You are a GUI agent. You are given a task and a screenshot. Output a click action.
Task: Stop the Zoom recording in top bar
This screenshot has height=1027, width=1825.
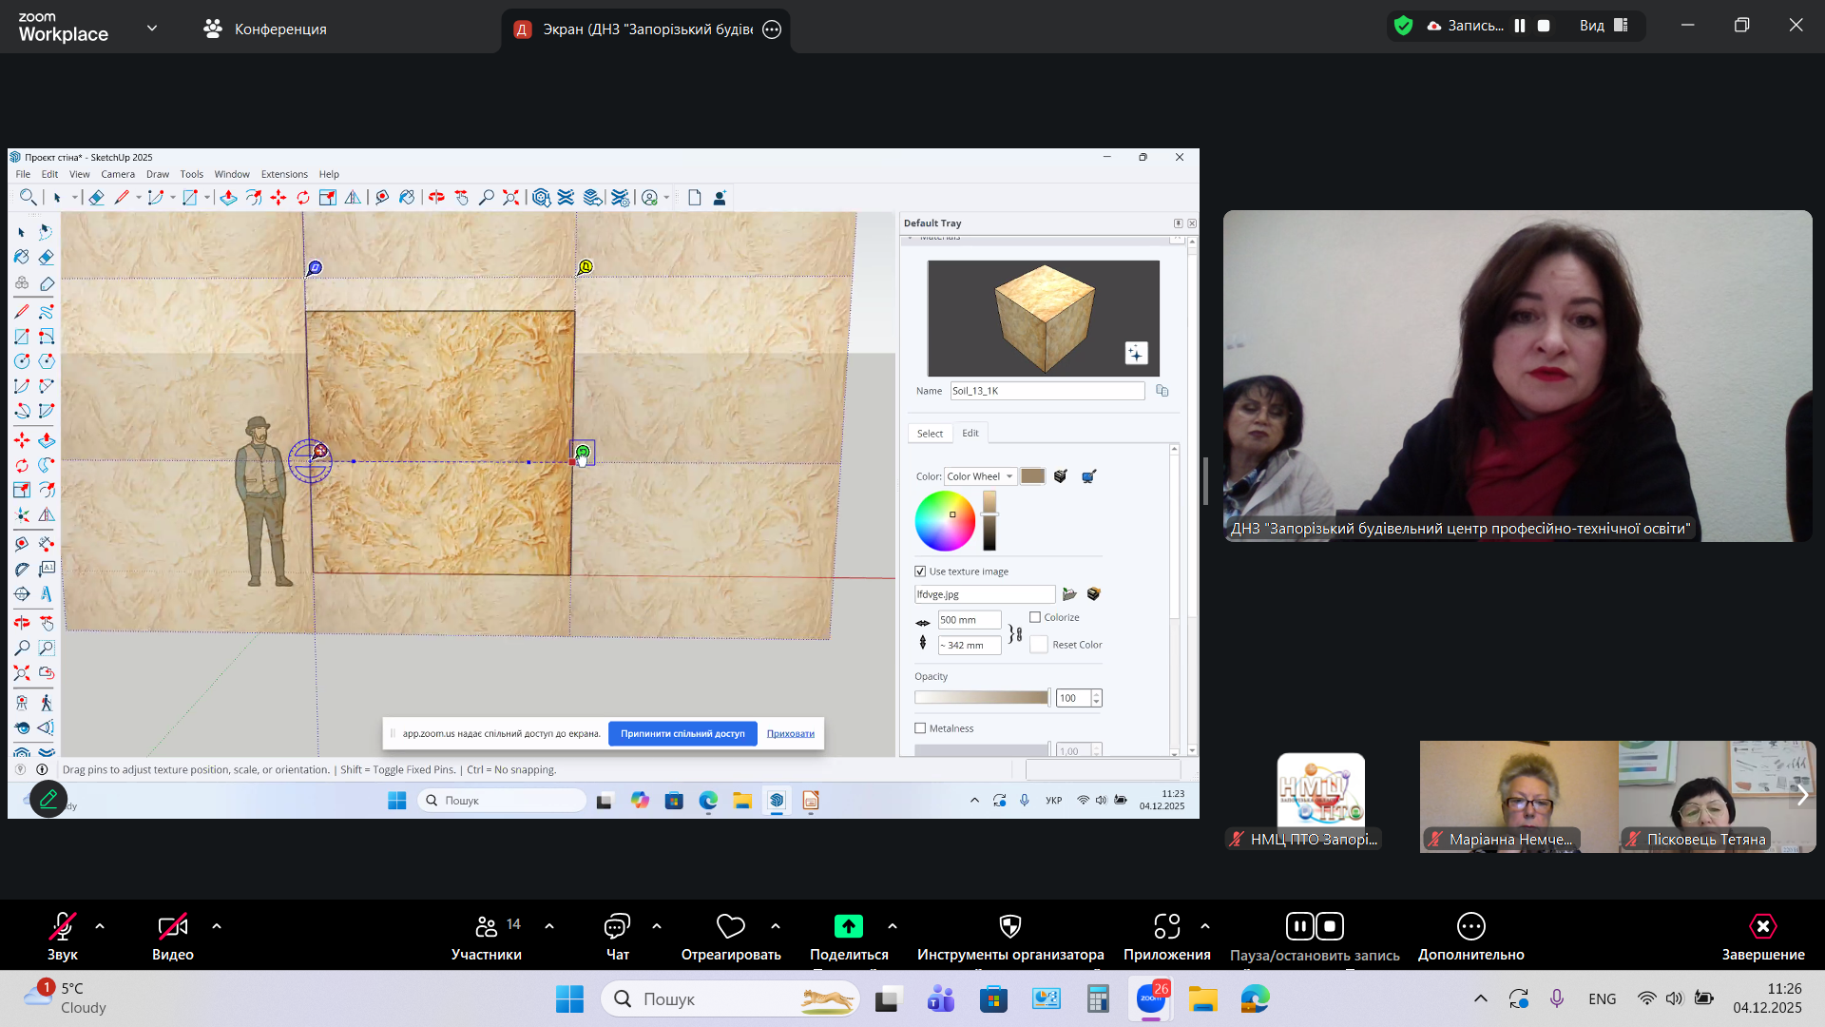click(x=1544, y=26)
